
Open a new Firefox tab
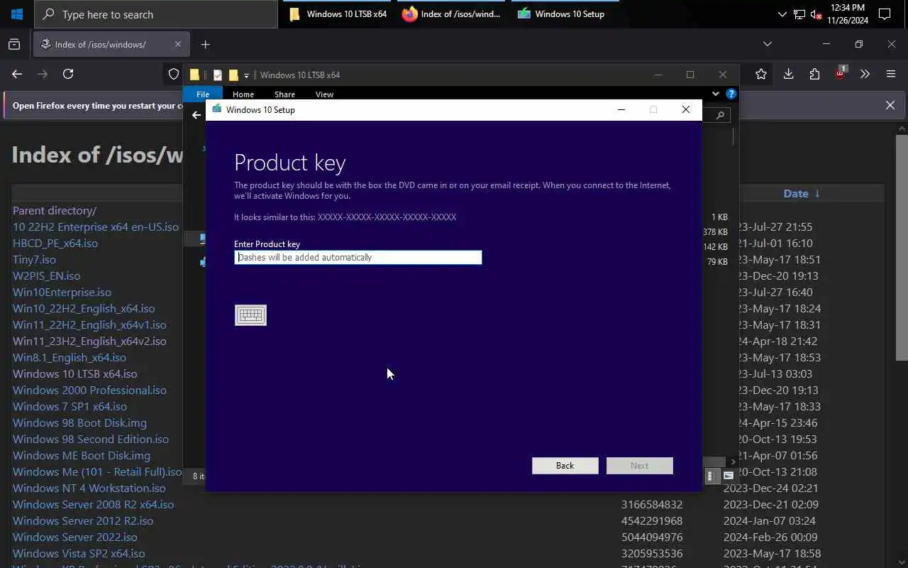point(205,44)
